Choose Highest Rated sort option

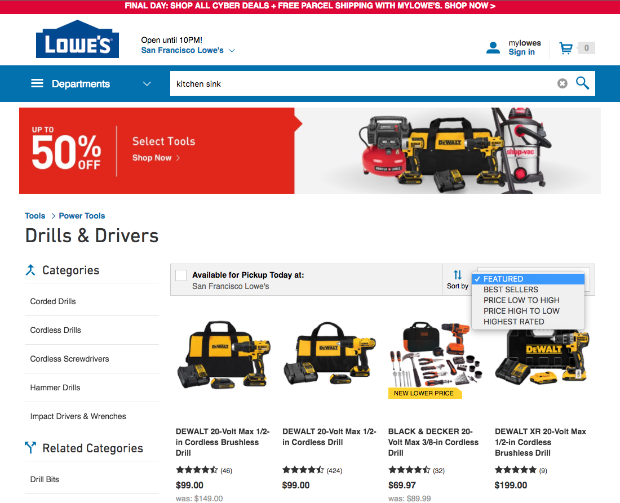(513, 322)
